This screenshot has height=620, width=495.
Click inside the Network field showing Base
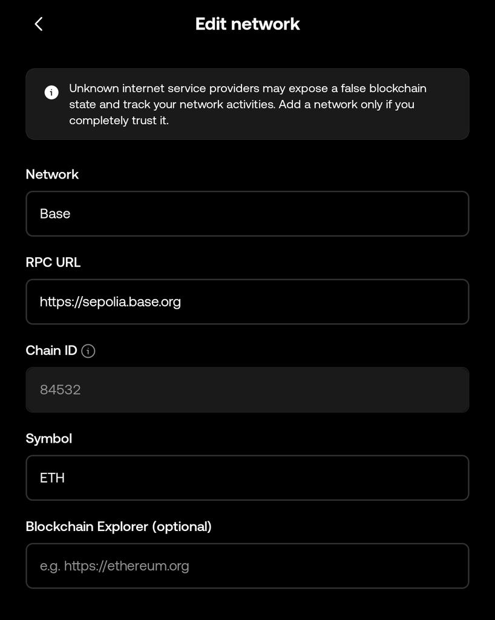pos(247,213)
